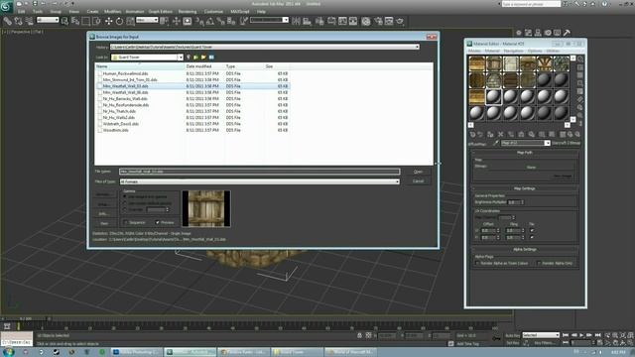Collapse the Map Path rollout
This screenshot has height=357, width=635.
coord(525,153)
